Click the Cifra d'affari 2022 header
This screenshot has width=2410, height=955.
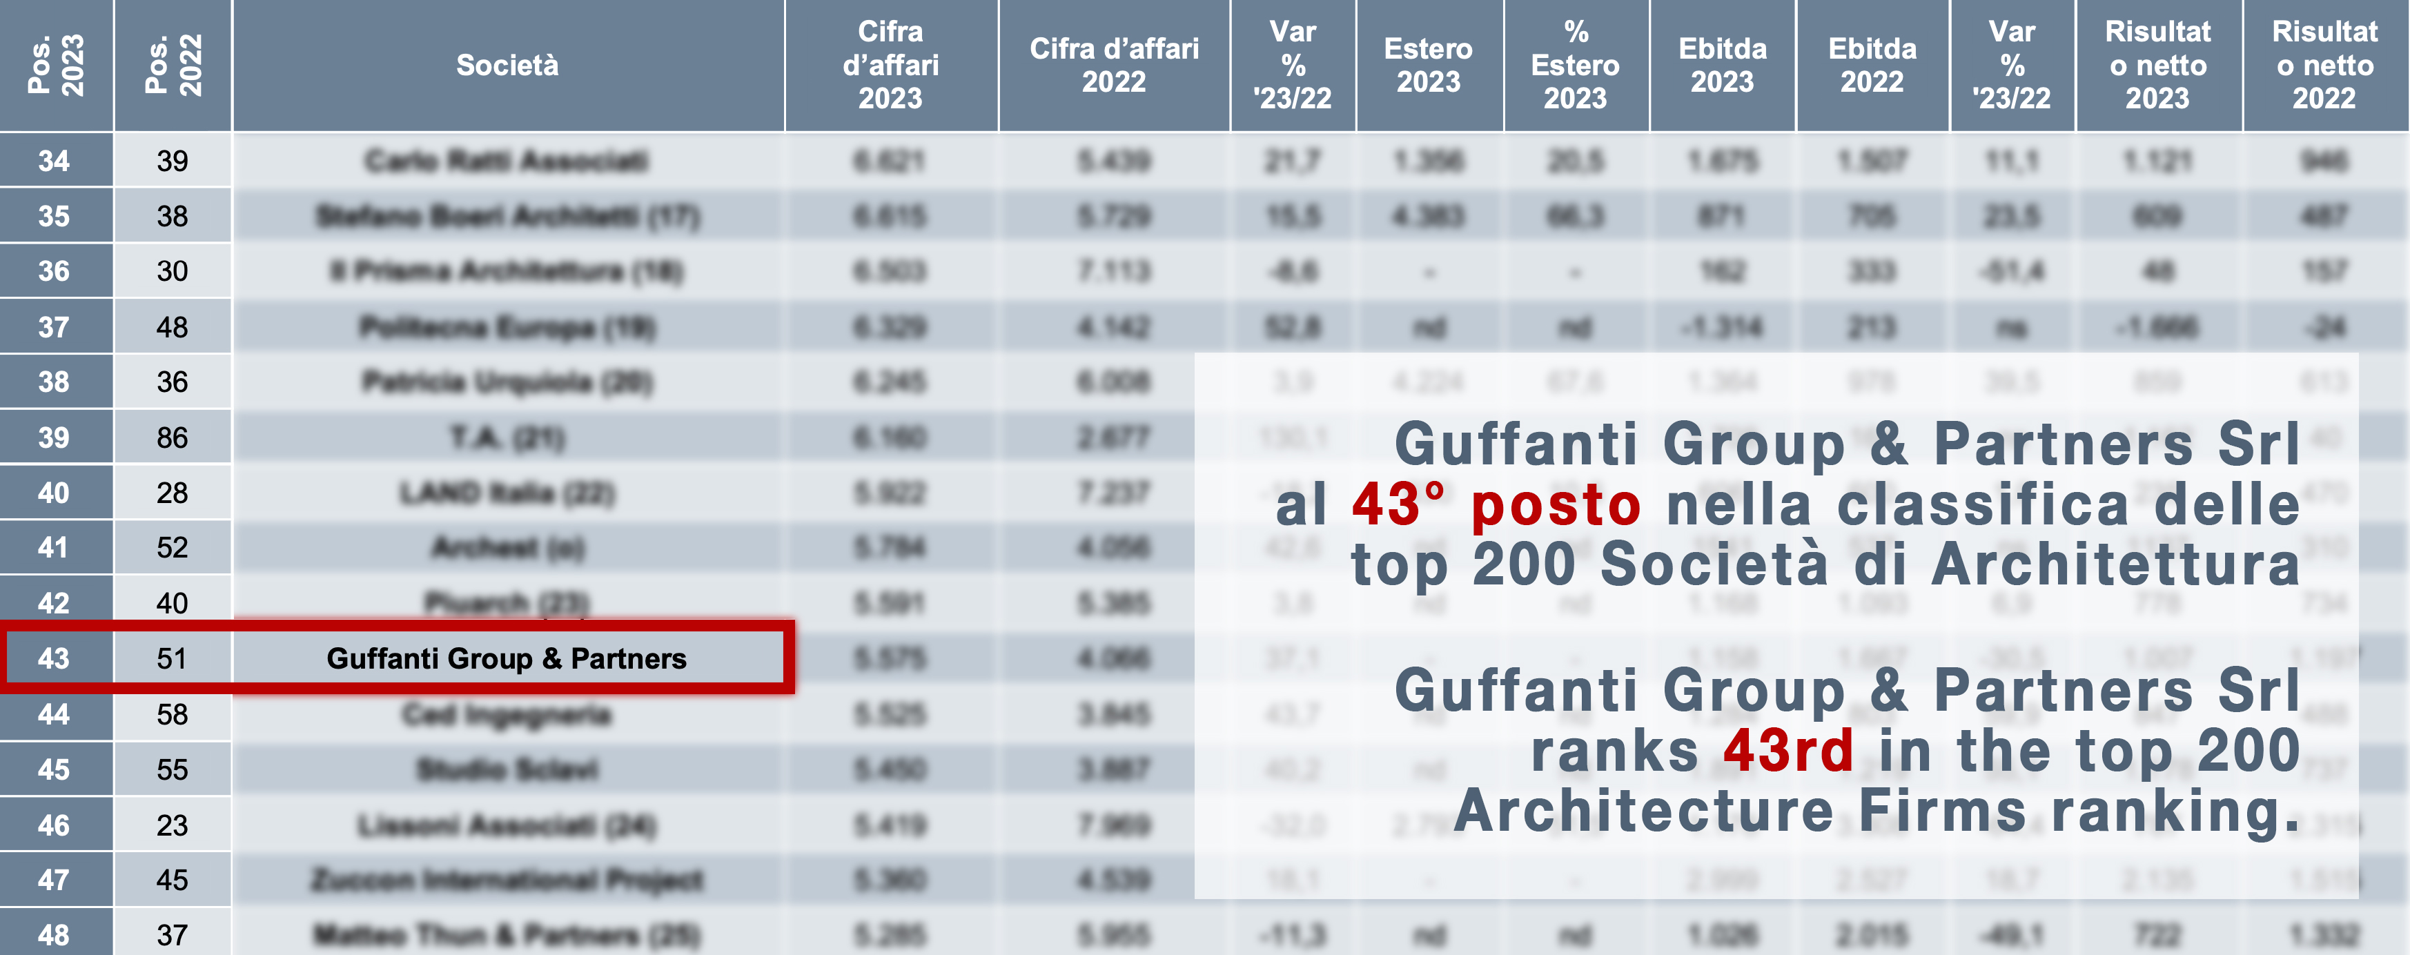[x=1113, y=65]
